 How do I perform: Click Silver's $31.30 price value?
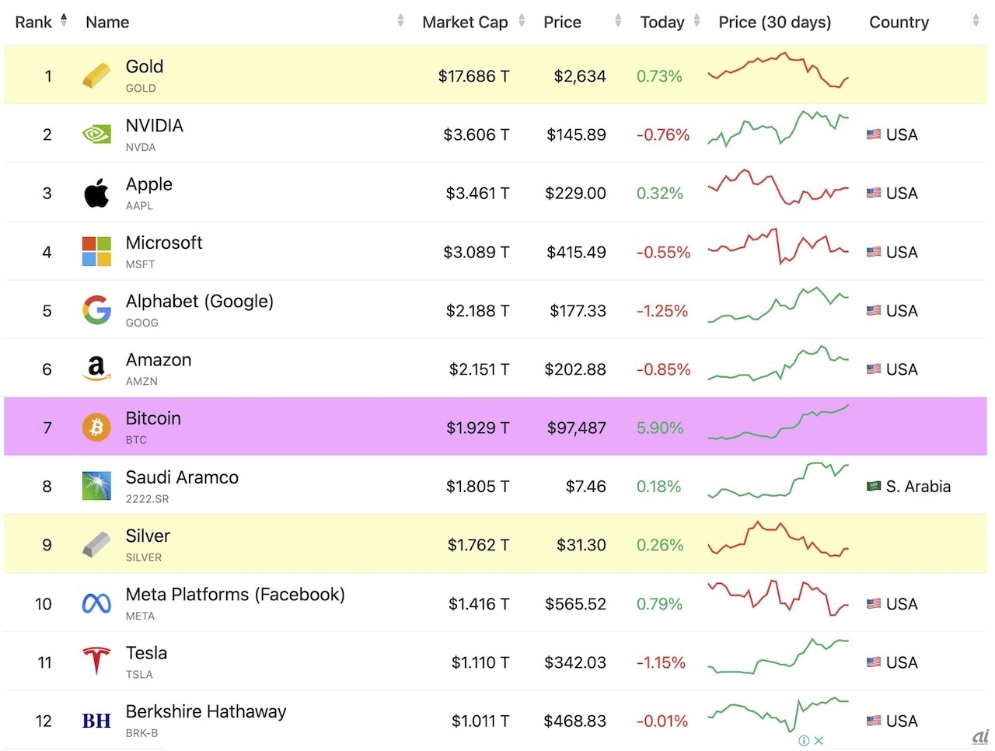pyautogui.click(x=581, y=545)
